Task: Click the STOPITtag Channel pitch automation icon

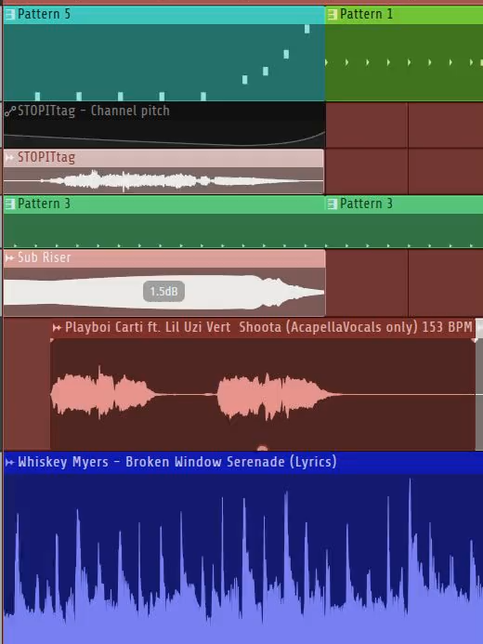Action: [10, 111]
